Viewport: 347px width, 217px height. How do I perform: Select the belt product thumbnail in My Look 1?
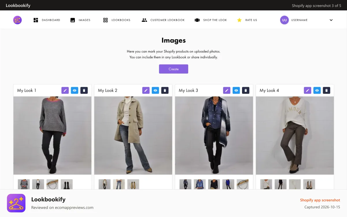pos(52,184)
